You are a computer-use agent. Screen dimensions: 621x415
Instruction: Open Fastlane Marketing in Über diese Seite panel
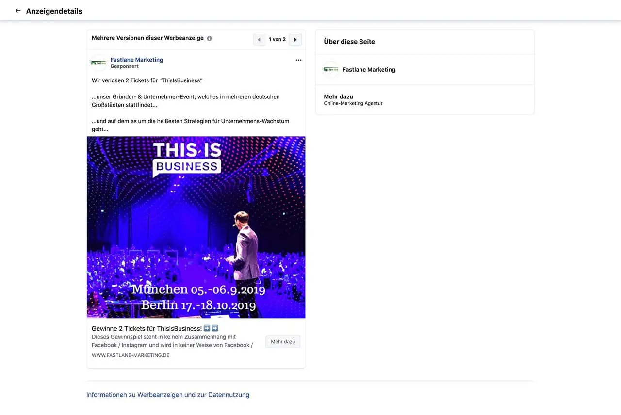click(369, 70)
